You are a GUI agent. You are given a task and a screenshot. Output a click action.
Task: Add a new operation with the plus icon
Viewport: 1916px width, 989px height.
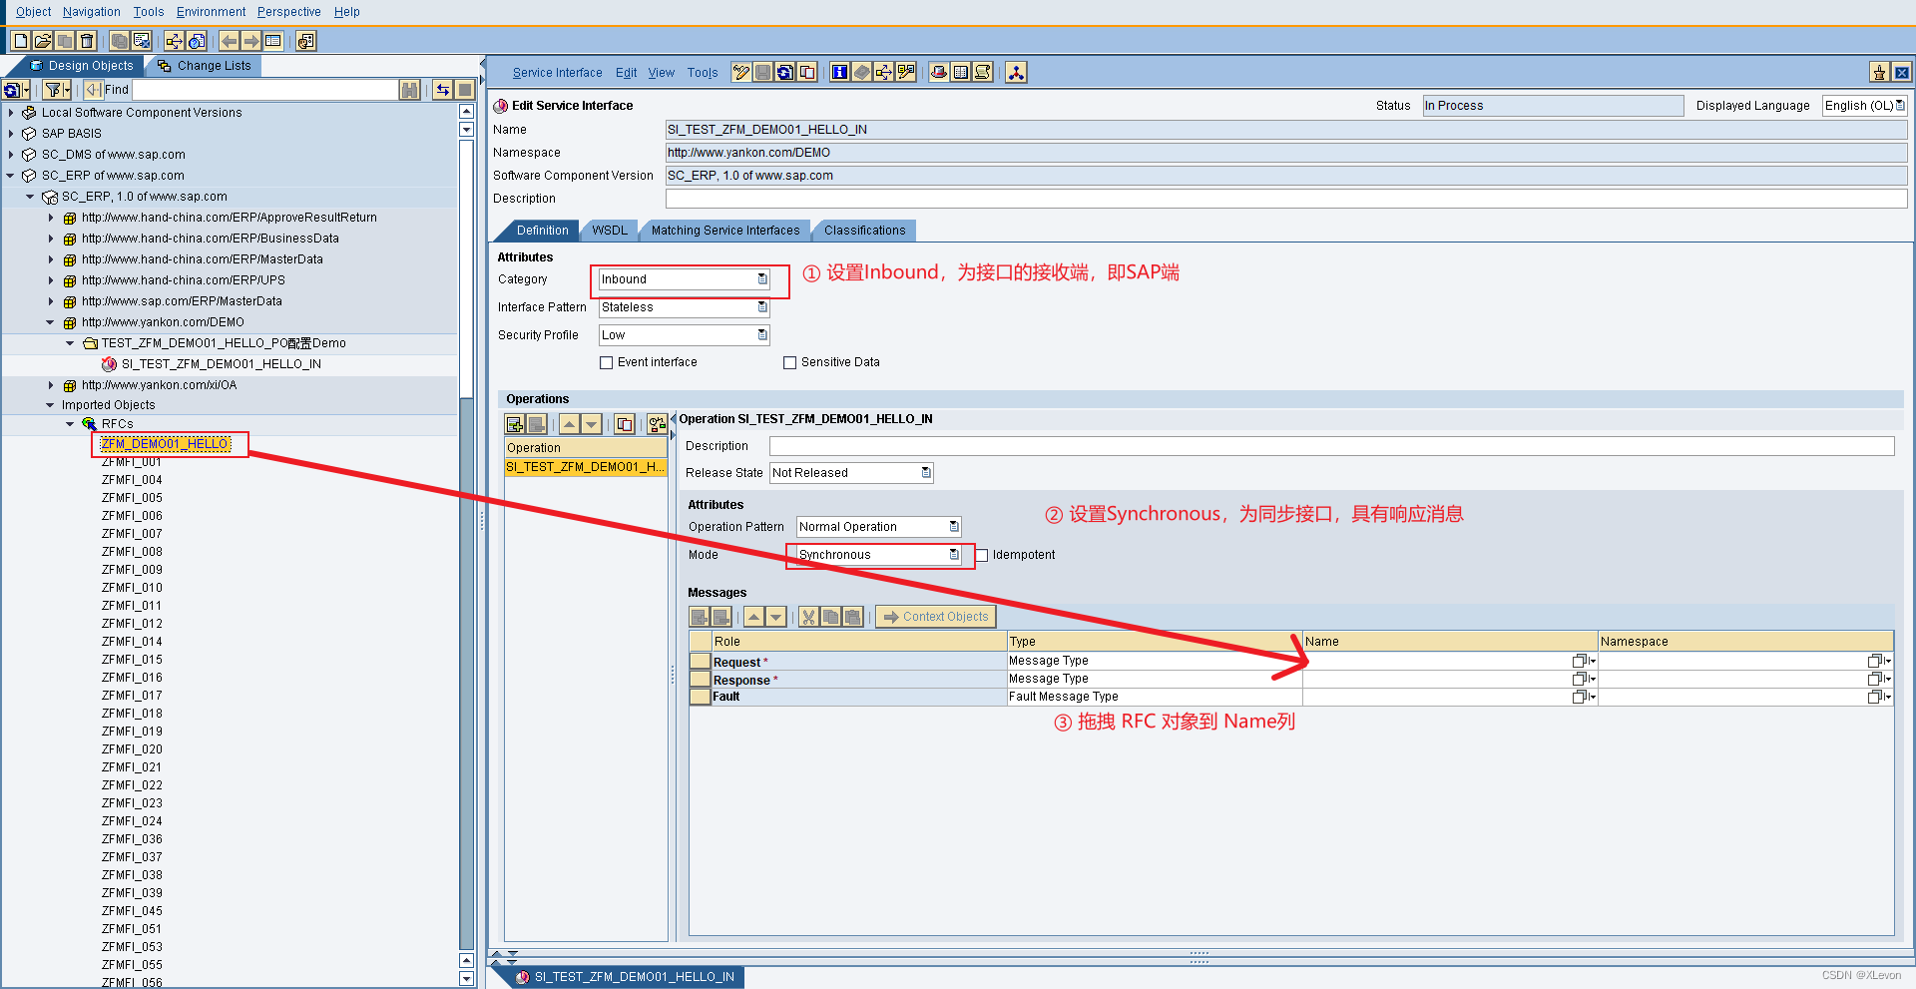(515, 424)
